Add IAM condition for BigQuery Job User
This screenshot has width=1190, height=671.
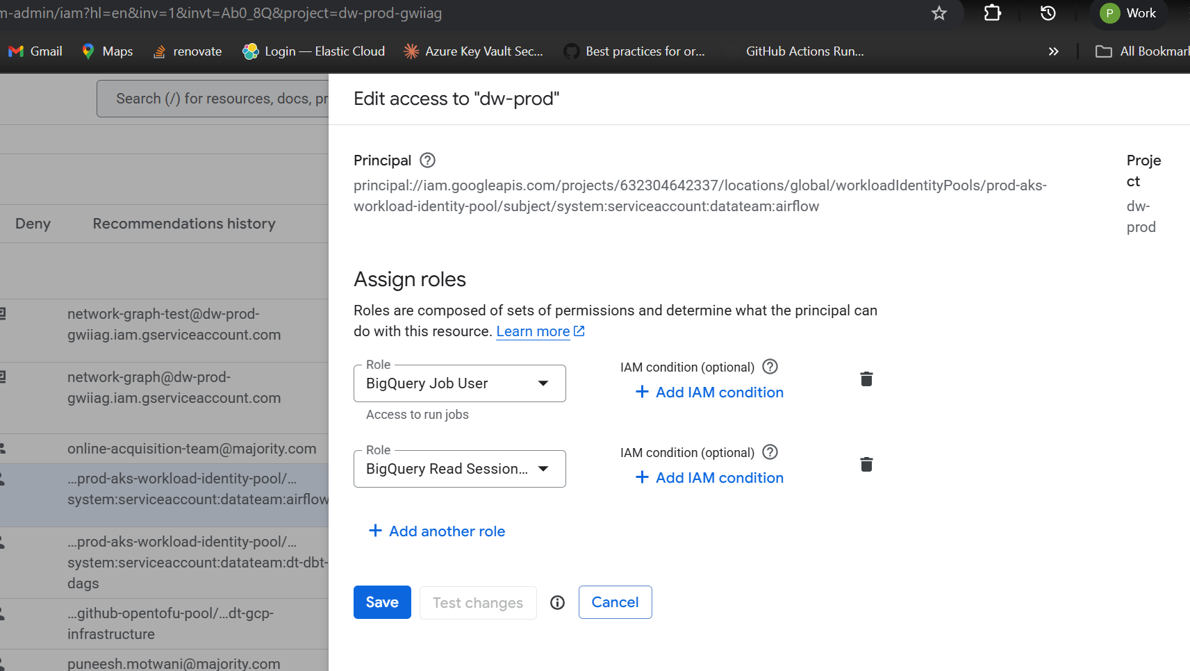(x=709, y=392)
